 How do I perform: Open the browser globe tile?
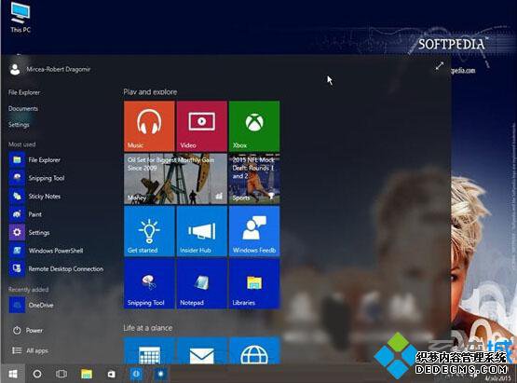254,350
